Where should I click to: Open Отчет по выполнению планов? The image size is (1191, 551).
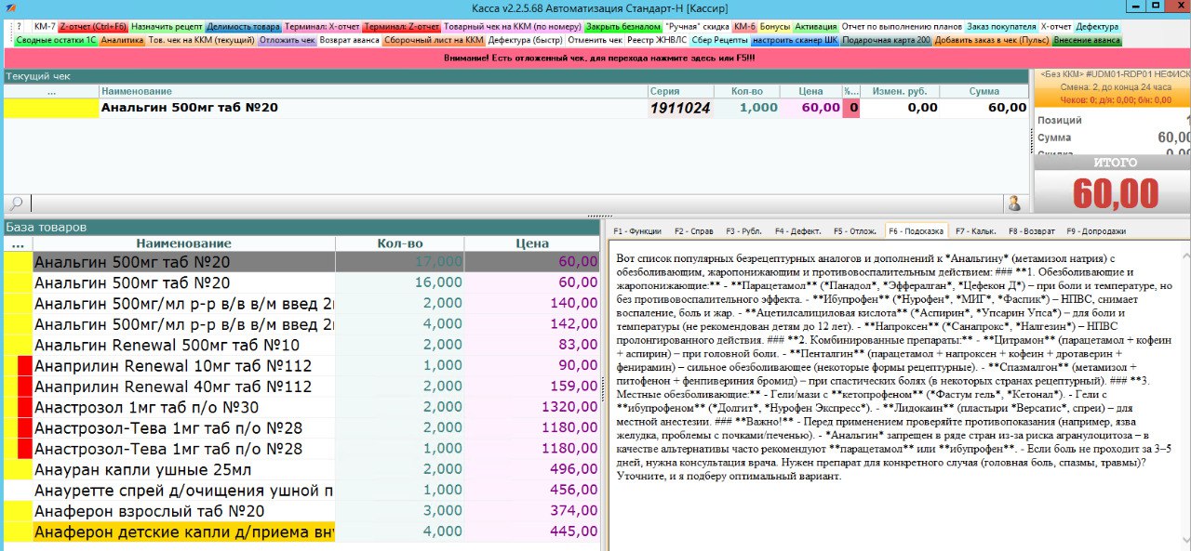click(902, 27)
